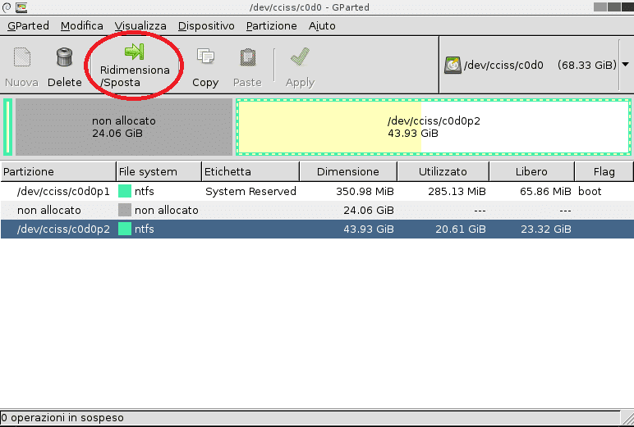This screenshot has width=634, height=427.
Task: Click the 43.93 GiB size cell in list
Action: [369, 229]
